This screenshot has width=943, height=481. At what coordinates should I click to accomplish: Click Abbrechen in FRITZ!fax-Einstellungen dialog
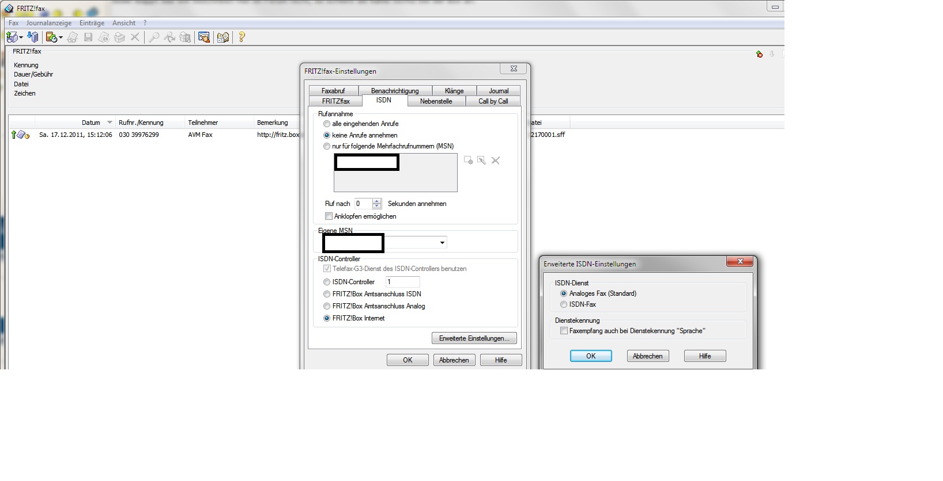(x=454, y=360)
